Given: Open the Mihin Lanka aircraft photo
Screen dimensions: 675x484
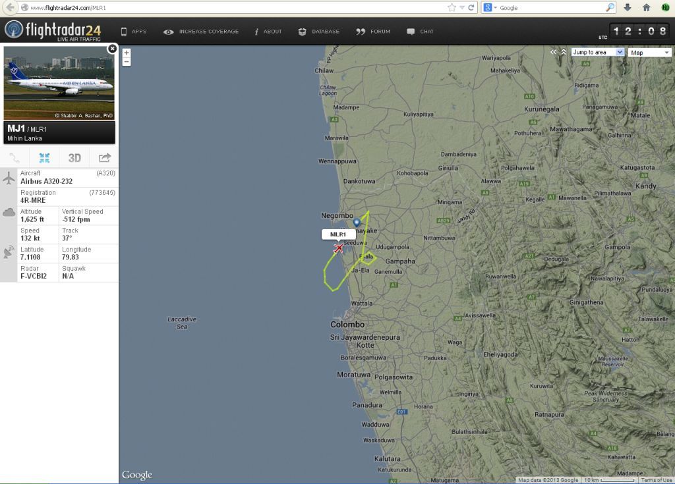Looking at the screenshot, I should pyautogui.click(x=59, y=83).
